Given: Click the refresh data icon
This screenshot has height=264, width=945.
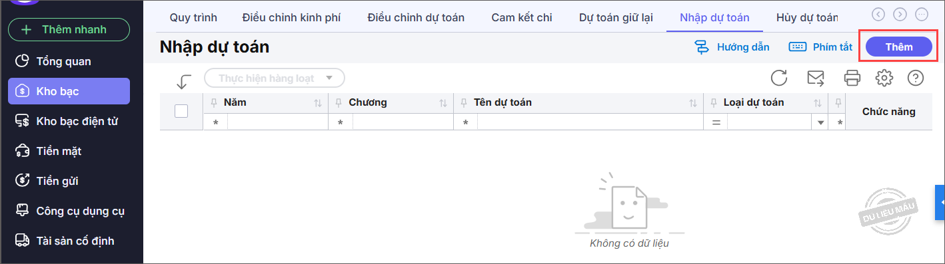Looking at the screenshot, I should (x=779, y=78).
